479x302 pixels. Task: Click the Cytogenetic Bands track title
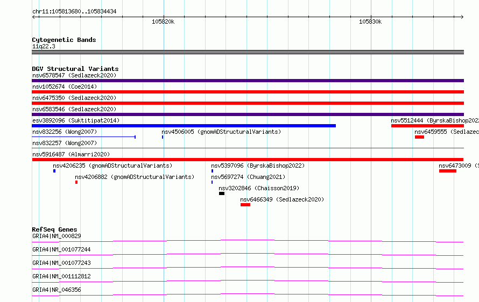click(64, 40)
